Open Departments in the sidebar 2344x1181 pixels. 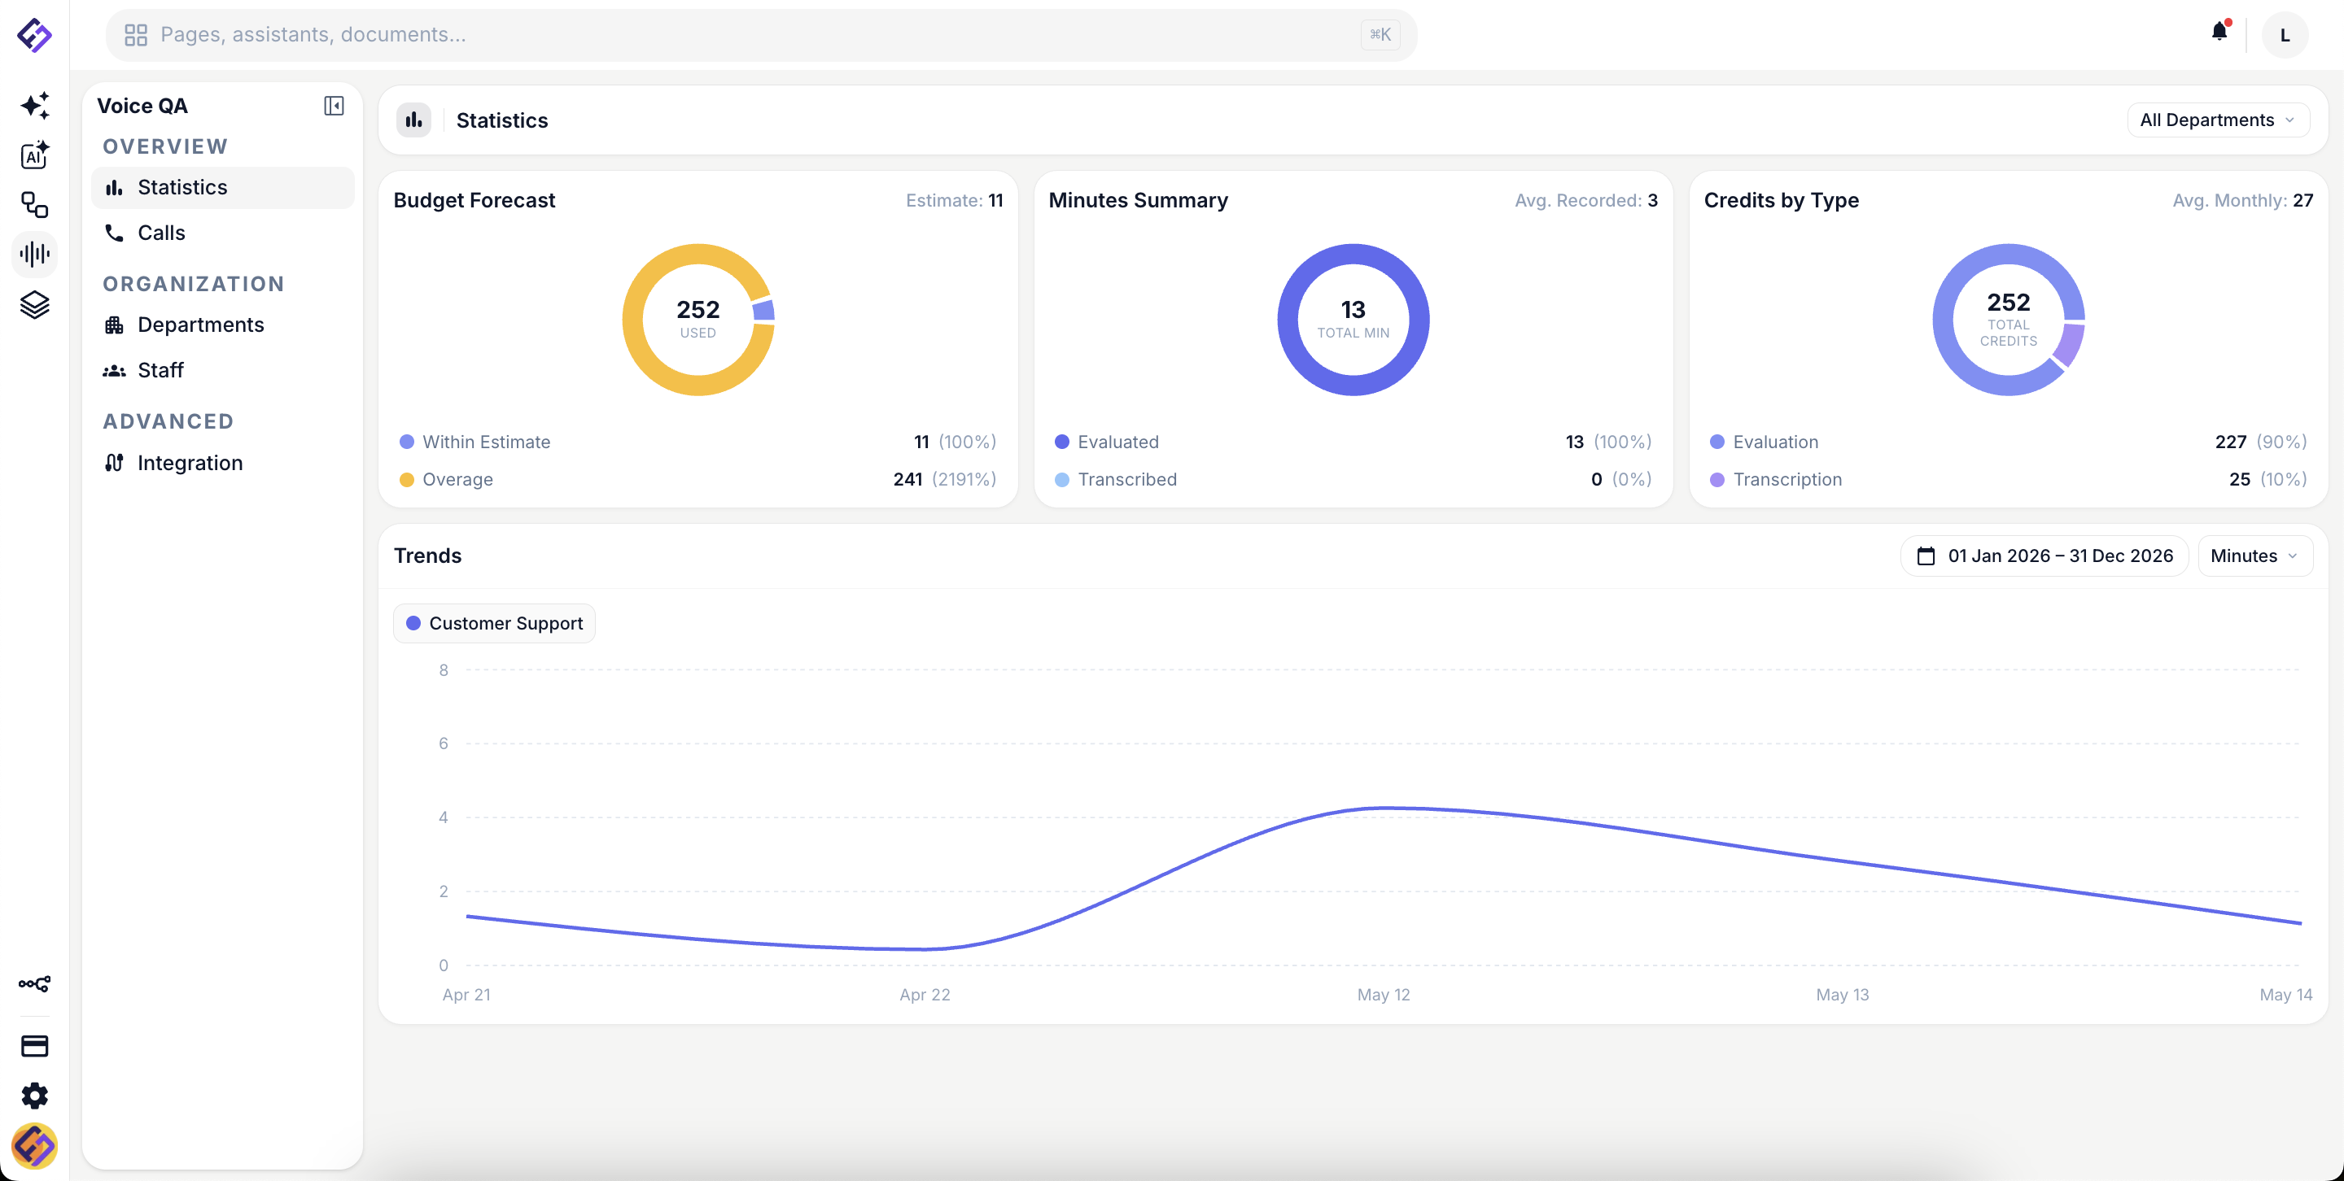(x=223, y=325)
